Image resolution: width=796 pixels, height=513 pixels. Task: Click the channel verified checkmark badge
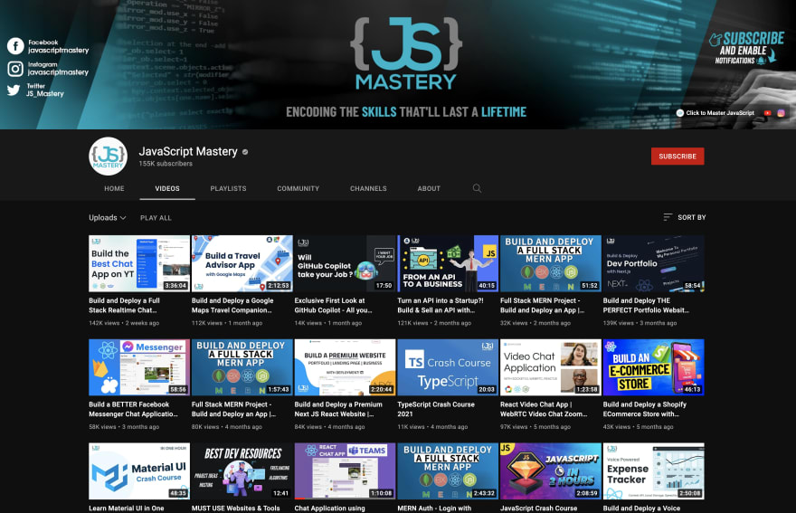[x=245, y=152]
